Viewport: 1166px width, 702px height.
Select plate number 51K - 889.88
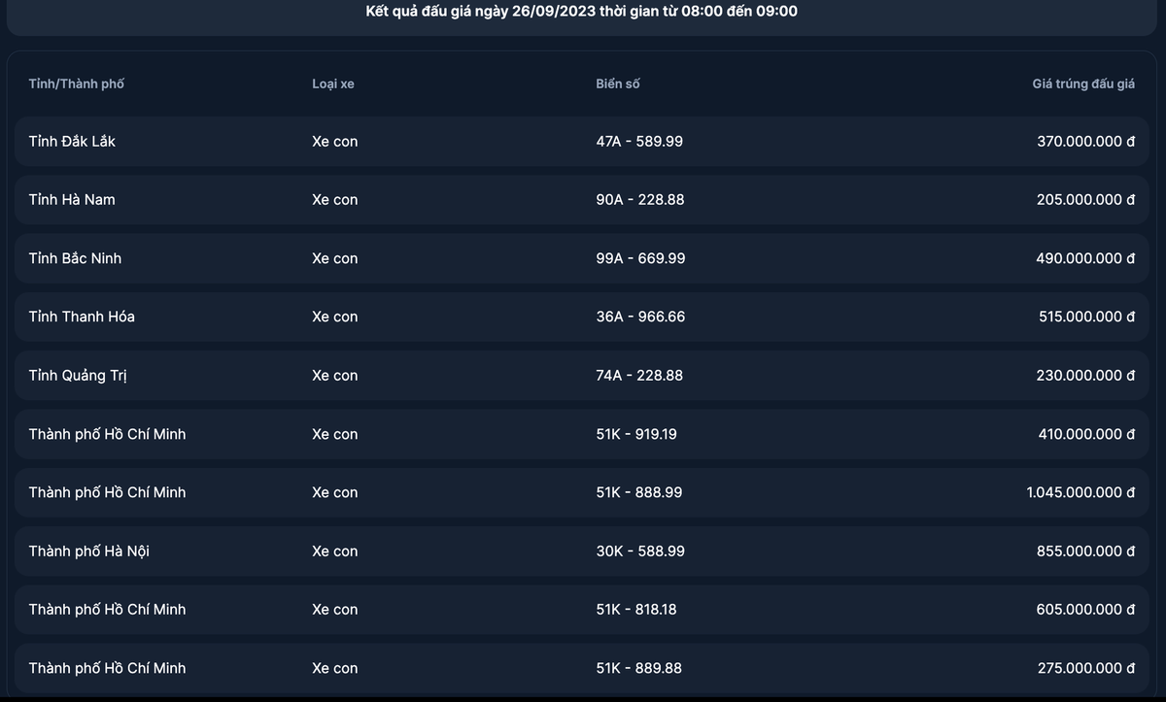pos(638,668)
